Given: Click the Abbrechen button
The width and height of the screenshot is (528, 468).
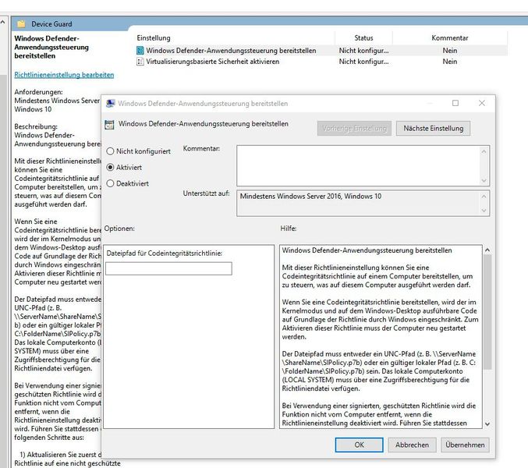Looking at the screenshot, I should (x=412, y=445).
